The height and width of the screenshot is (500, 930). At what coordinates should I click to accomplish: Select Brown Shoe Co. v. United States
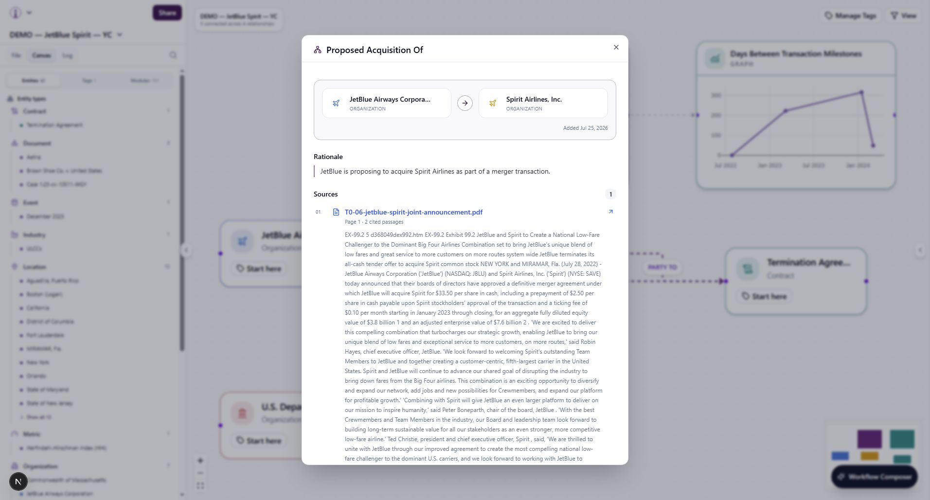coord(64,171)
